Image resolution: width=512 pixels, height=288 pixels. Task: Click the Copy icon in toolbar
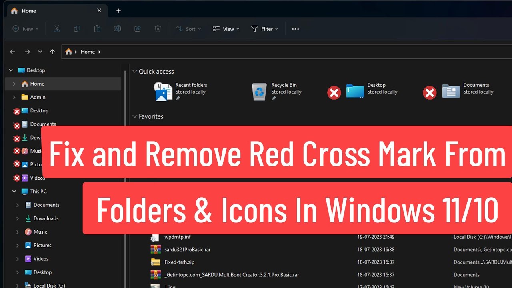click(x=77, y=29)
